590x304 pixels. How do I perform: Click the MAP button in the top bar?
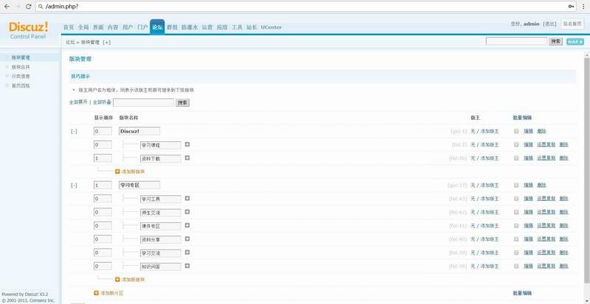point(575,42)
